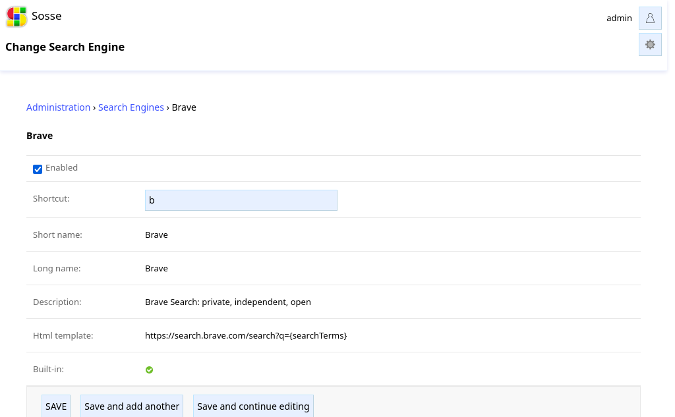
Task: Click the Shortcut field label
Action: pyautogui.click(x=51, y=199)
